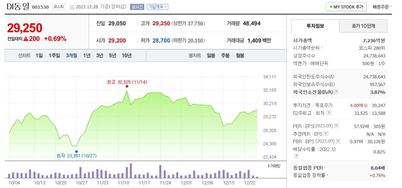Click the 상한가 37,750 text
402x188 pixels.
[x=188, y=24]
